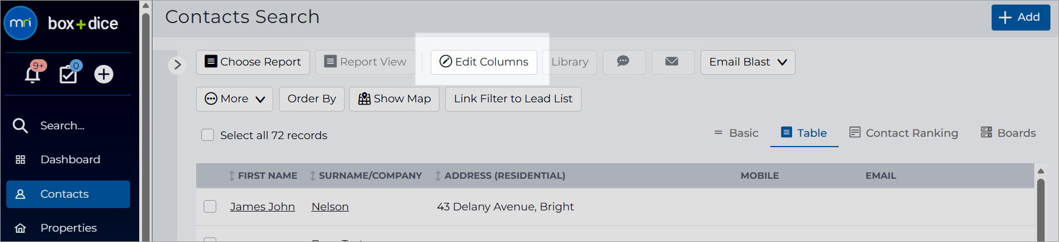The height and width of the screenshot is (242, 1059).
Task: Click the speech bubble SMS icon button
Action: tap(624, 62)
